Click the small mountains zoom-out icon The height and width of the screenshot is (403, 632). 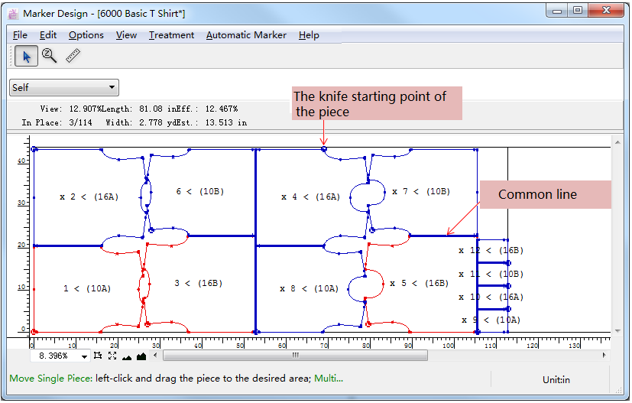(127, 356)
